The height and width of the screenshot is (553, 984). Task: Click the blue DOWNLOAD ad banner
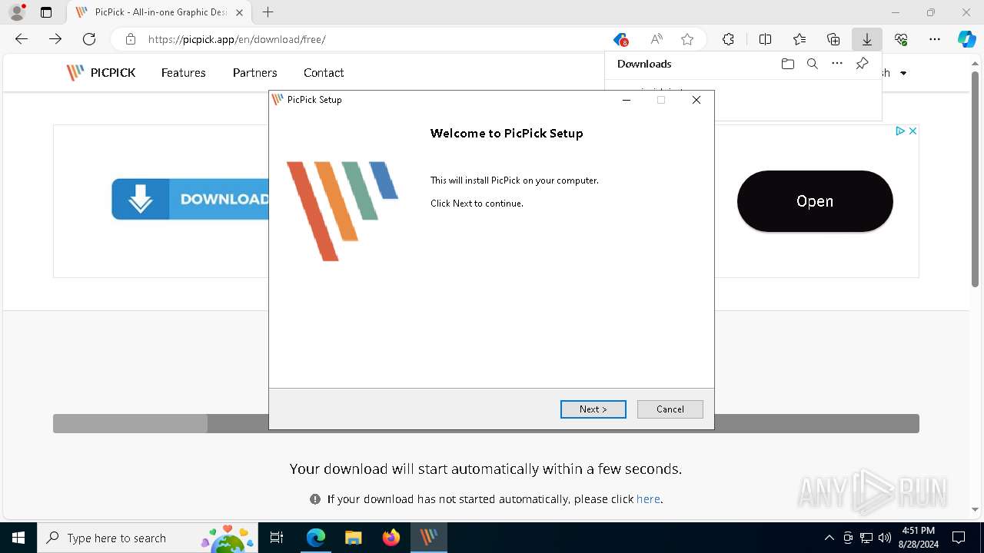[x=190, y=200]
